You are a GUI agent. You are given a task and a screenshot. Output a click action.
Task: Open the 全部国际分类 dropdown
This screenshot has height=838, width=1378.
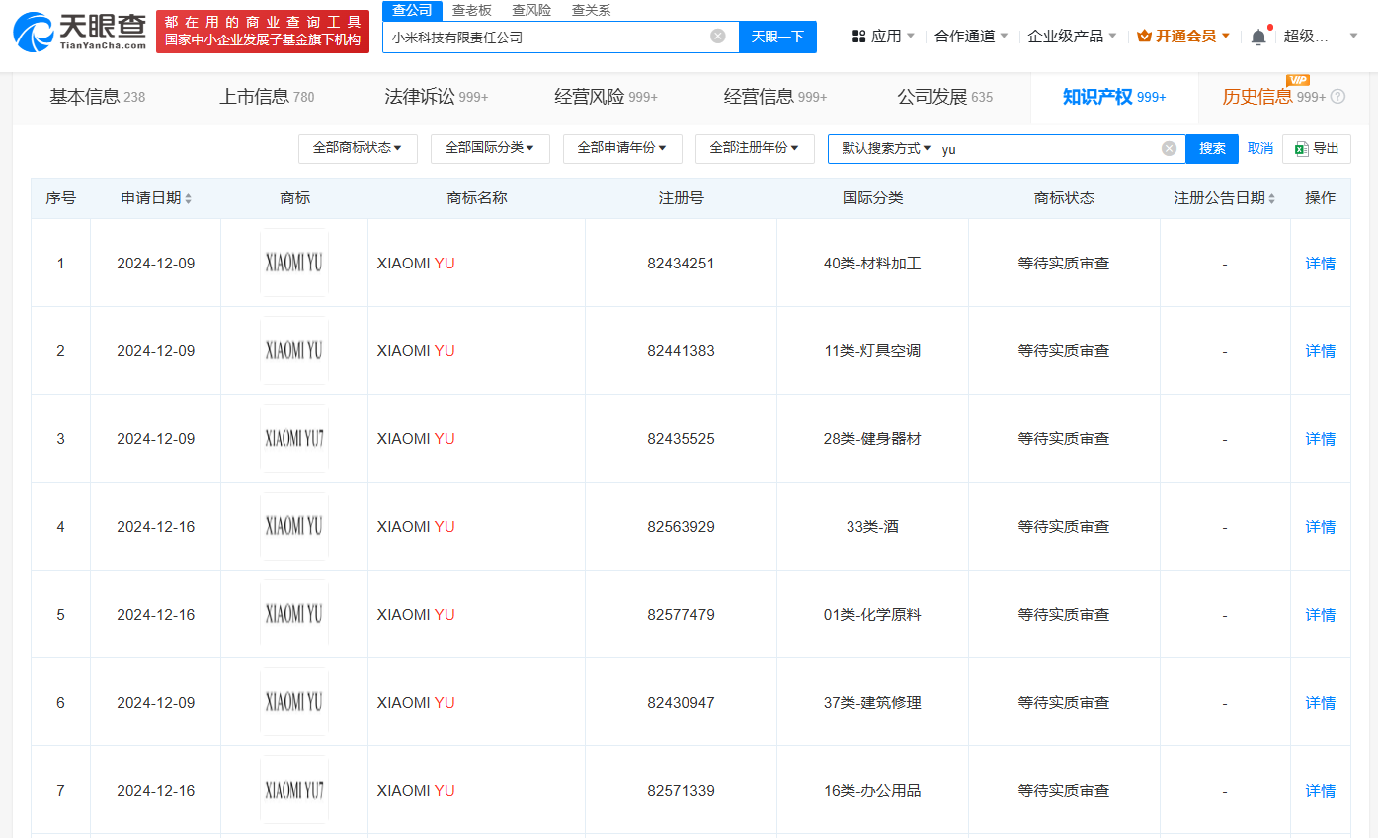click(490, 148)
